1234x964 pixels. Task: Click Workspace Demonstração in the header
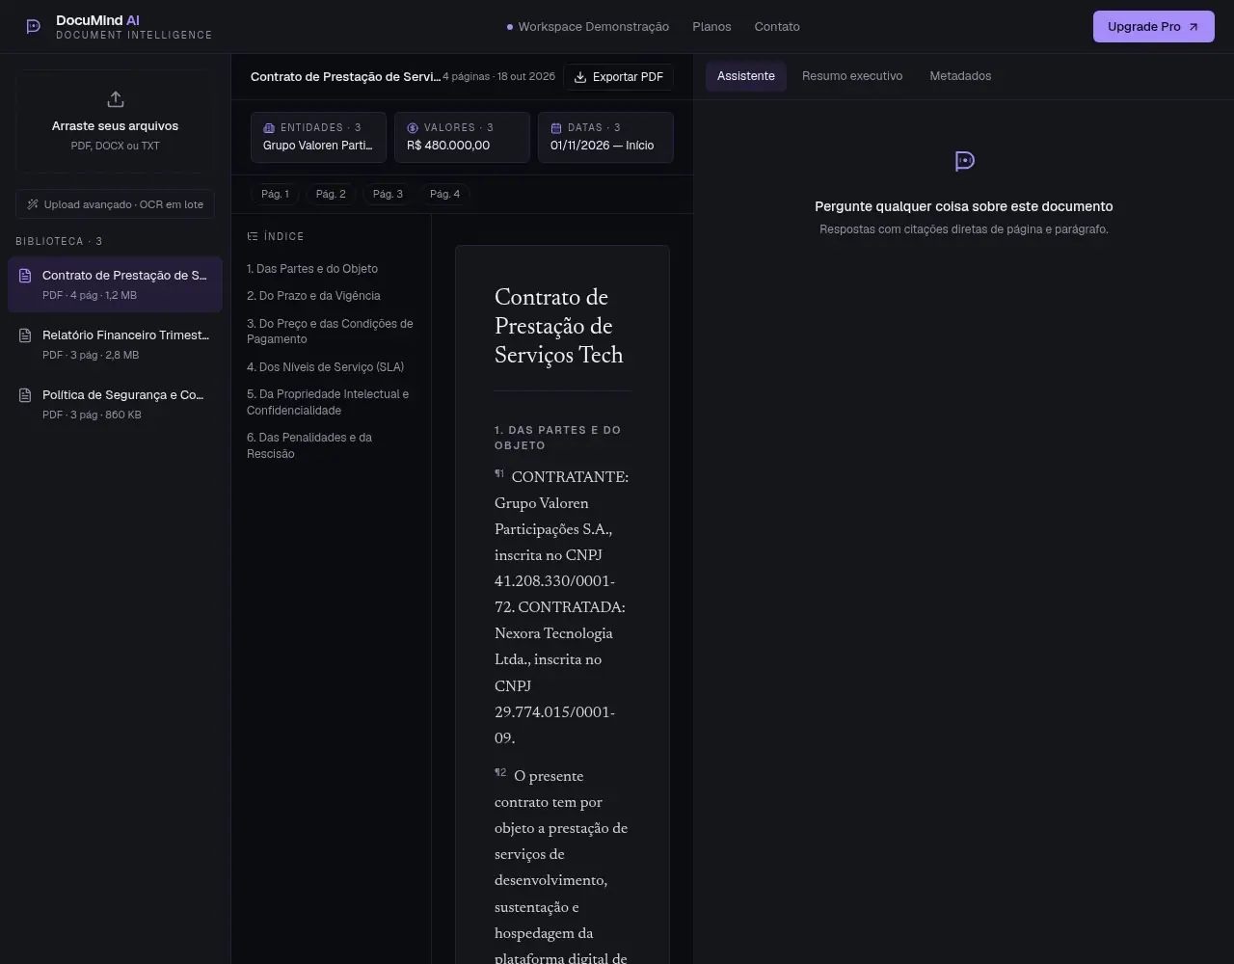click(x=588, y=27)
